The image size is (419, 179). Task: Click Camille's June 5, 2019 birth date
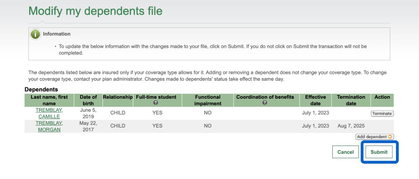tap(88, 113)
